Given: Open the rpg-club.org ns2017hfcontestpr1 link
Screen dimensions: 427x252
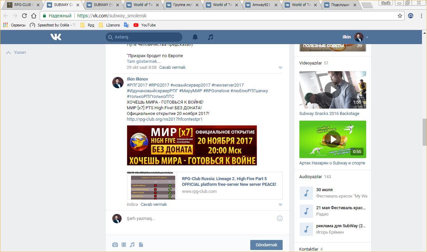Looking at the screenshot, I should pyautogui.click(x=164, y=119).
